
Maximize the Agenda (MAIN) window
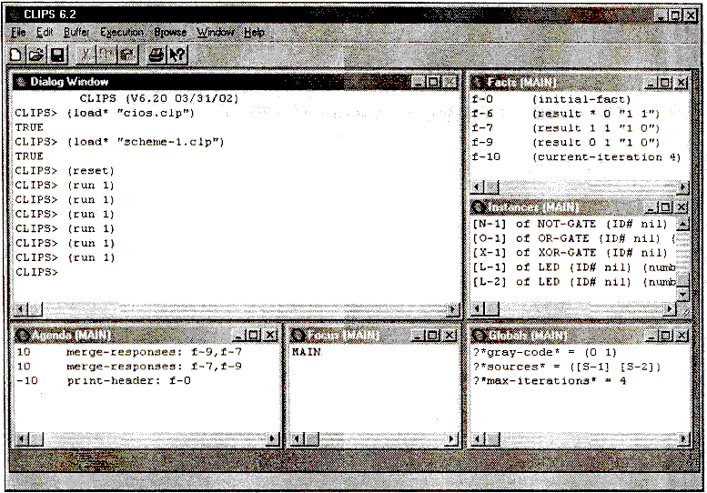point(253,336)
